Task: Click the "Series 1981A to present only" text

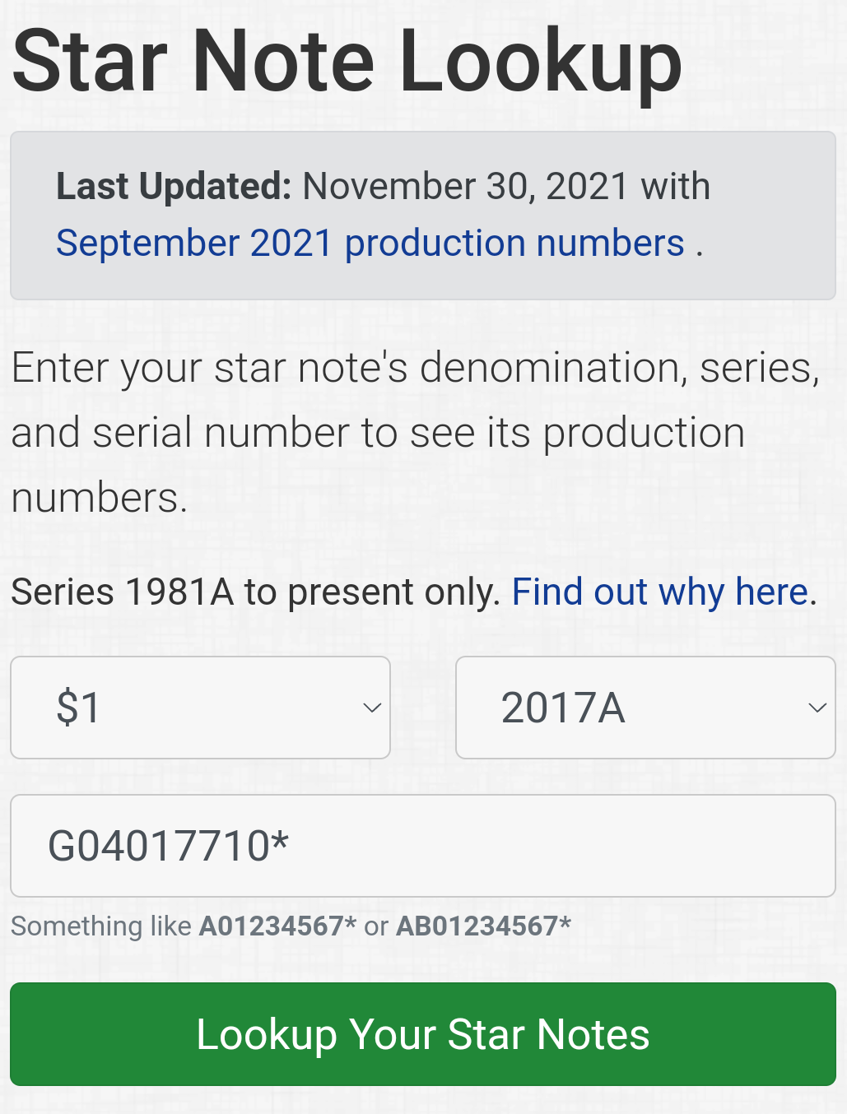Action: [x=255, y=592]
